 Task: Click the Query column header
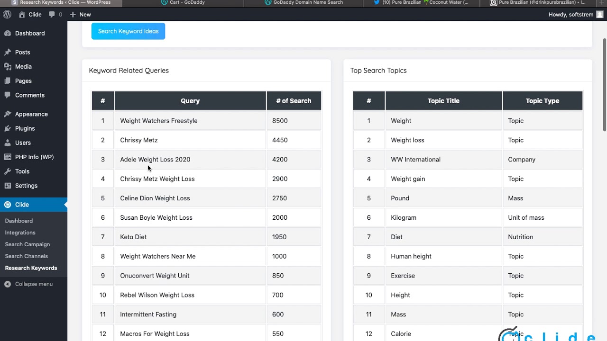[x=190, y=101]
